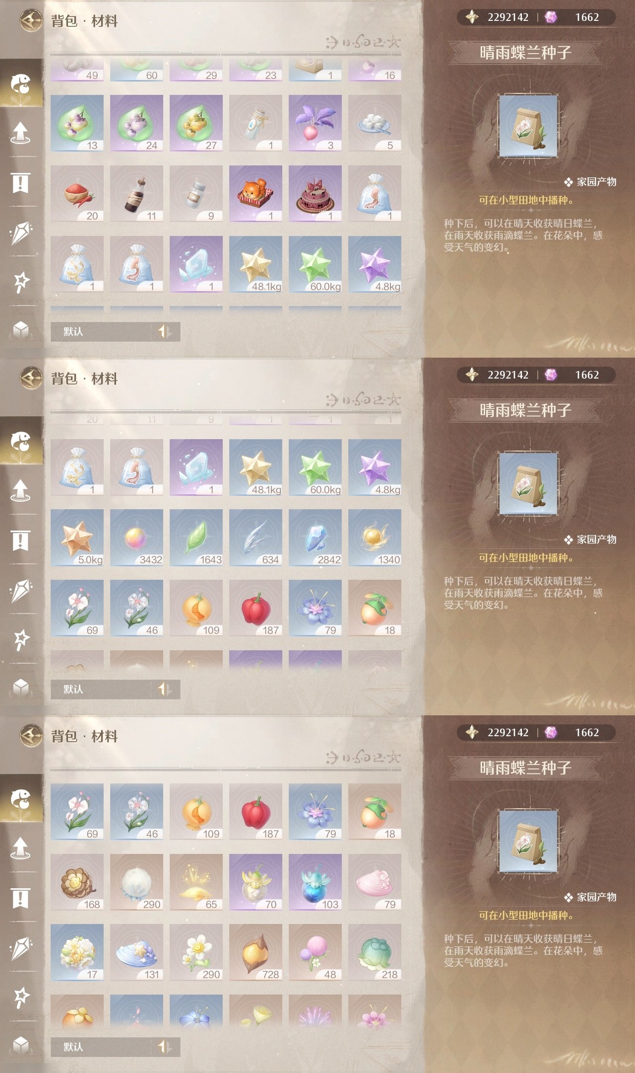Select the sugar cubes plate with 5
The width and height of the screenshot is (635, 1073).
375,123
